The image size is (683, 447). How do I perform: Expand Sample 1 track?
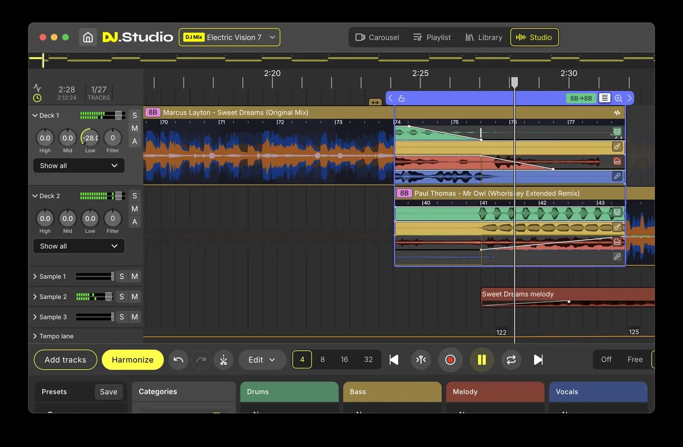(x=35, y=276)
